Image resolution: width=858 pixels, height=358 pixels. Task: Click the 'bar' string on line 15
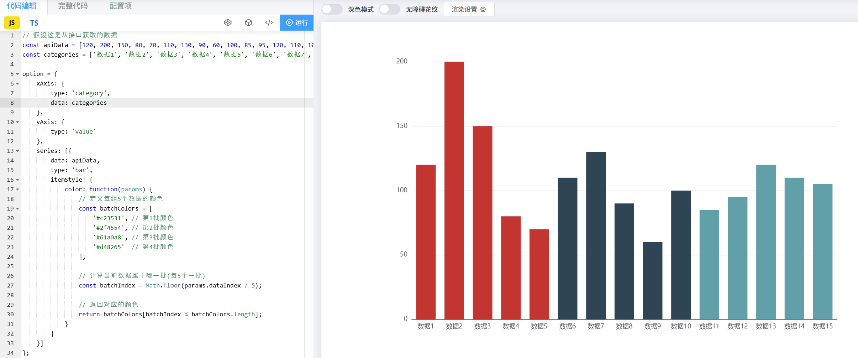coord(80,170)
